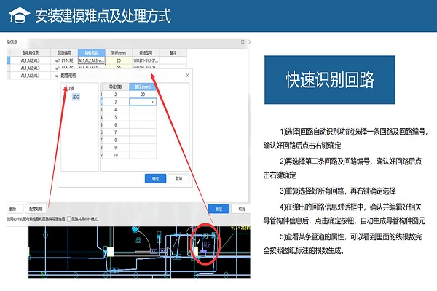The height and width of the screenshot is (291, 437).
Task: Click the 删除 button
Action: 12,208
